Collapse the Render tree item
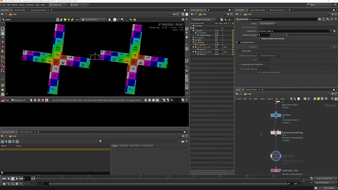This screenshot has width=338, height=190. (x=193, y=31)
